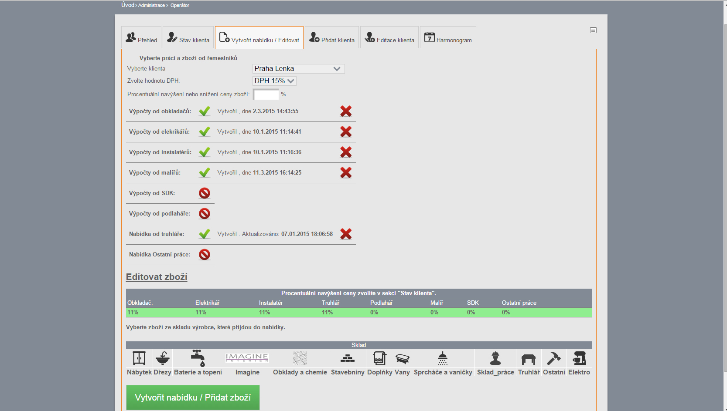Select the Dřezy sink category icon
727x411 pixels.
[x=162, y=358]
